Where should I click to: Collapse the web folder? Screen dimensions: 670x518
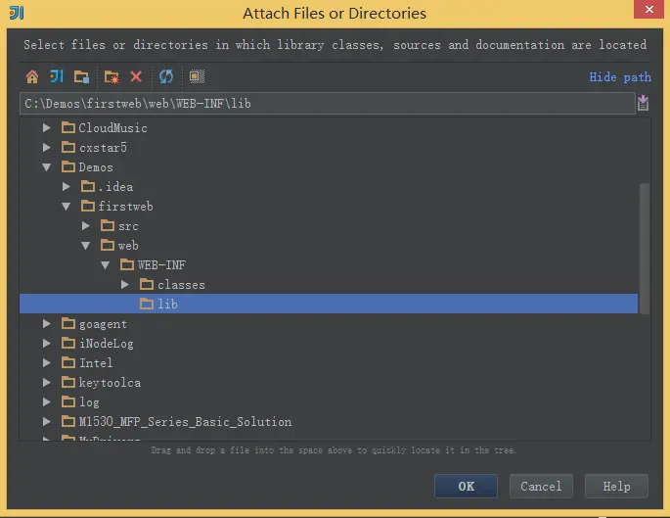point(86,246)
